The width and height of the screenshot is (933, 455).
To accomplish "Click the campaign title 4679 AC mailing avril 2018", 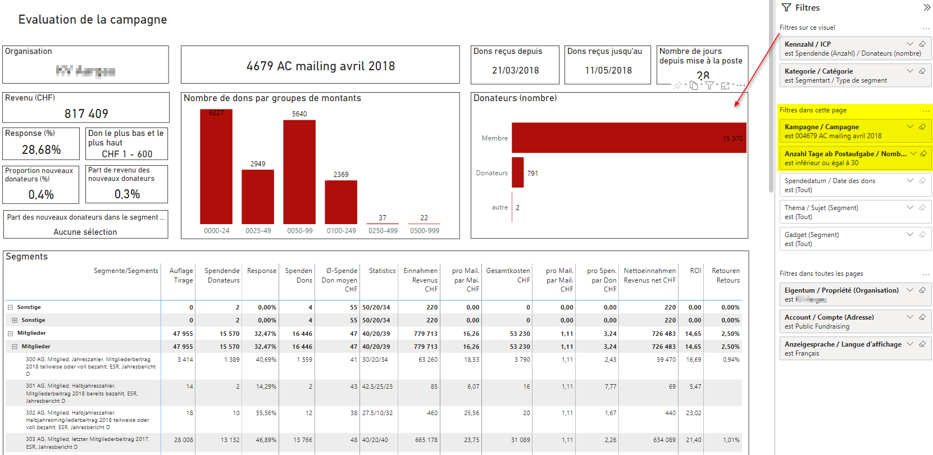I will click(x=320, y=66).
